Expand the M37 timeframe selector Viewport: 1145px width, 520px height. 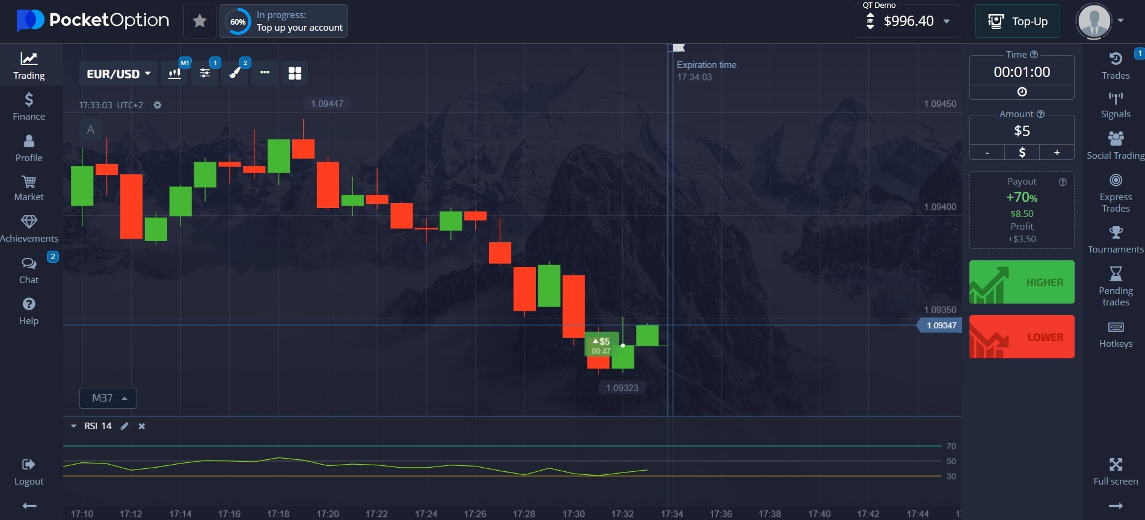tap(108, 398)
